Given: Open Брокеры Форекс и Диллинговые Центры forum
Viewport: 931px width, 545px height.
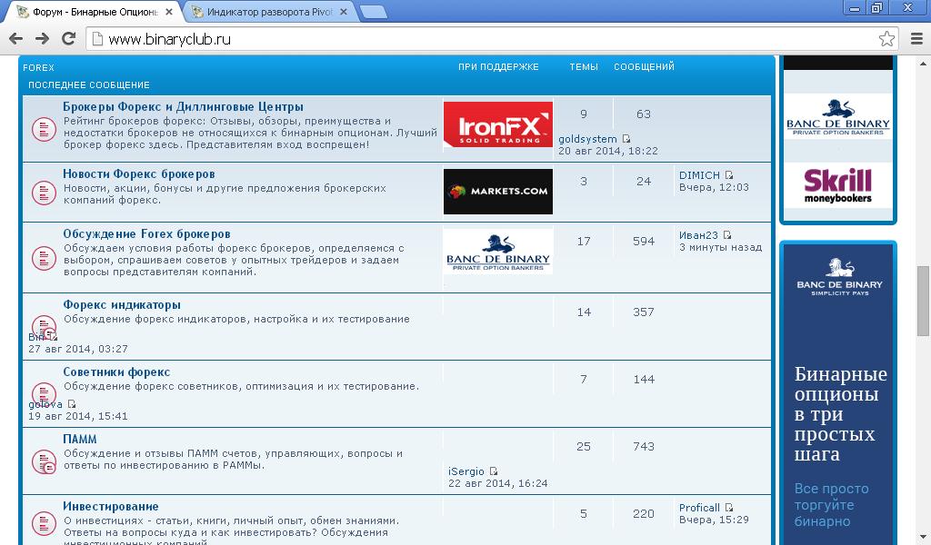Looking at the screenshot, I should [183, 106].
